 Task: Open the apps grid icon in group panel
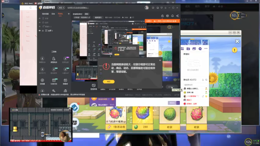tap(182, 48)
